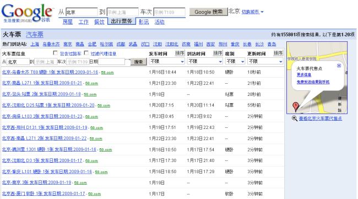Toggle the 过滤代理信息 checkbox

(x=86, y=53)
